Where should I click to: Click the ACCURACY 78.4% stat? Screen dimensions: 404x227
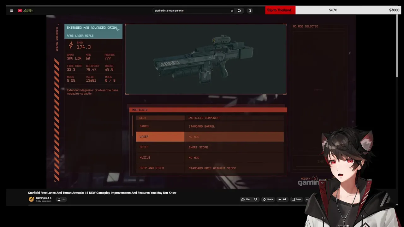coord(92,68)
